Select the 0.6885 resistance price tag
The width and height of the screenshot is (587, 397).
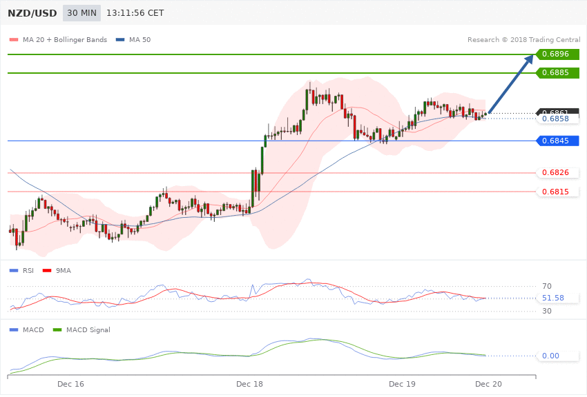558,73
